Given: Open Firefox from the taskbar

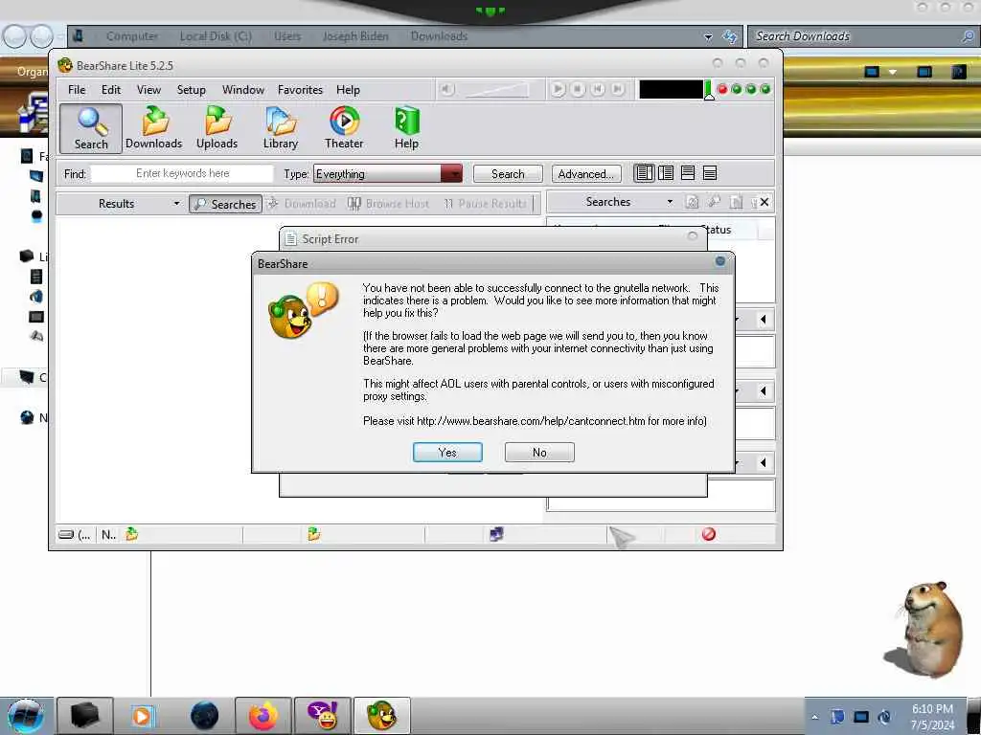Looking at the screenshot, I should (x=262, y=716).
